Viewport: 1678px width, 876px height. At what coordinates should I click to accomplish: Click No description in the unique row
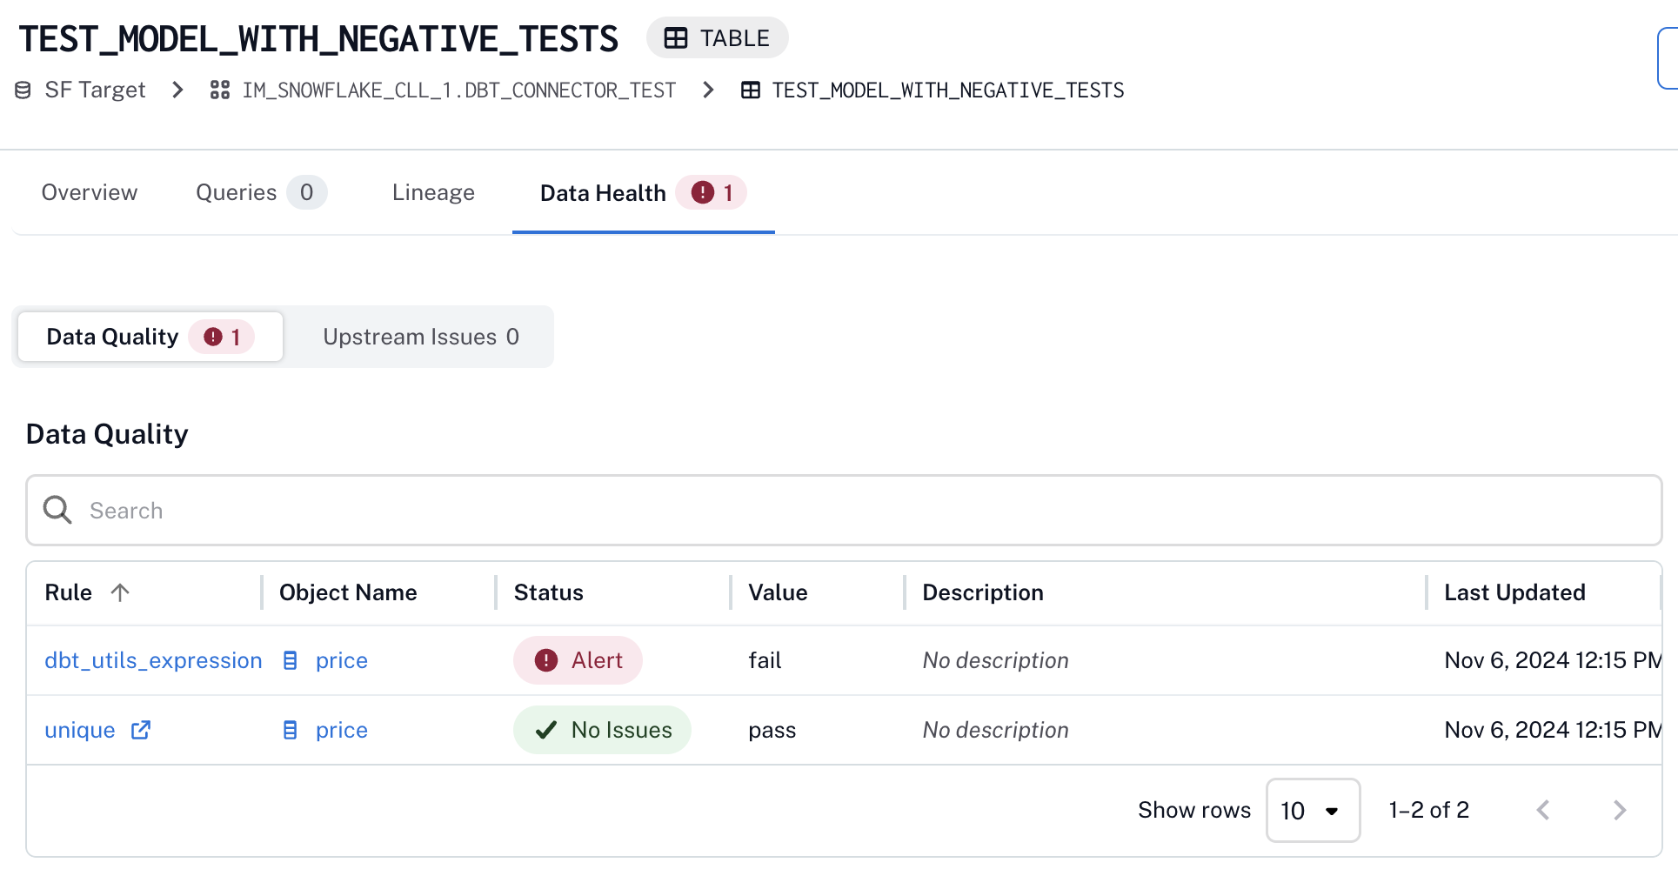coord(995,730)
